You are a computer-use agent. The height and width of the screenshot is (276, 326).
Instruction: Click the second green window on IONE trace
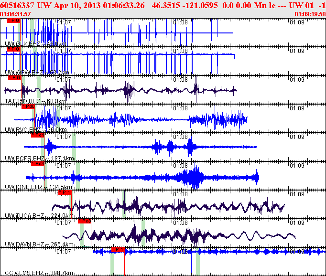pos(78,176)
